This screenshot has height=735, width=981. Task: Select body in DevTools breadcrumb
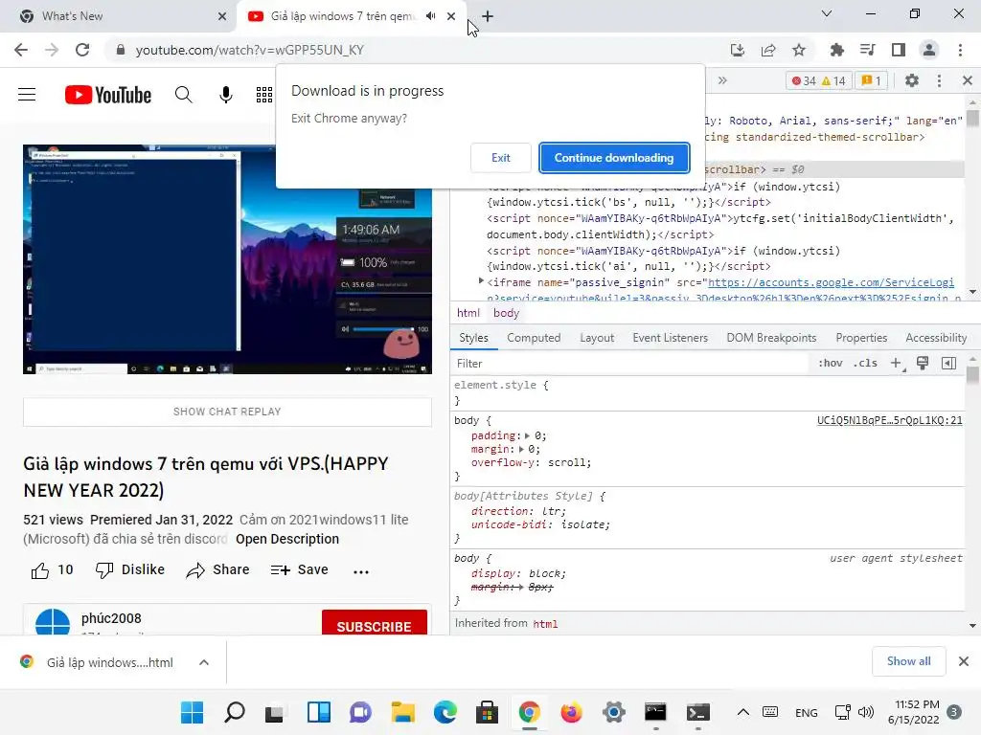506,313
